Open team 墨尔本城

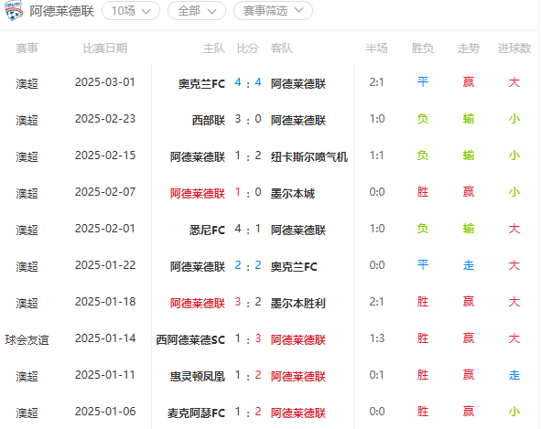[293, 194]
